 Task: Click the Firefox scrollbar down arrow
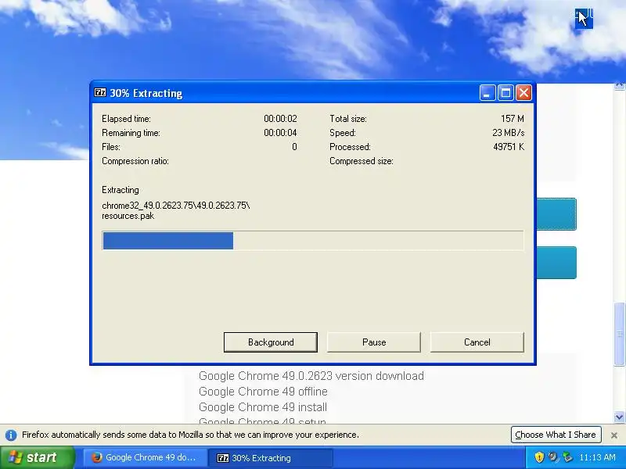(x=619, y=417)
